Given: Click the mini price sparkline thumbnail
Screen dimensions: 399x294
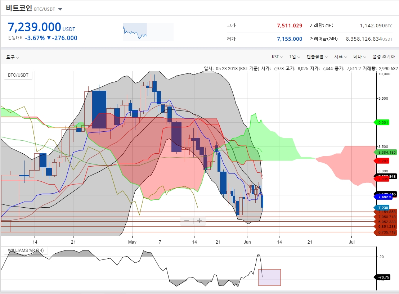Looking at the screenshot, I should tap(148, 32).
